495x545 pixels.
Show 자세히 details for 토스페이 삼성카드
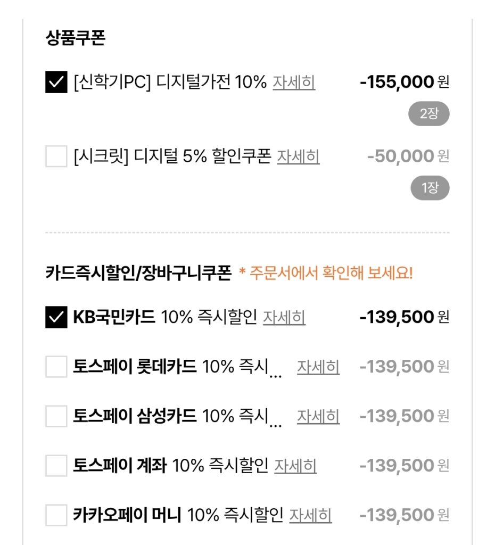pos(318,417)
